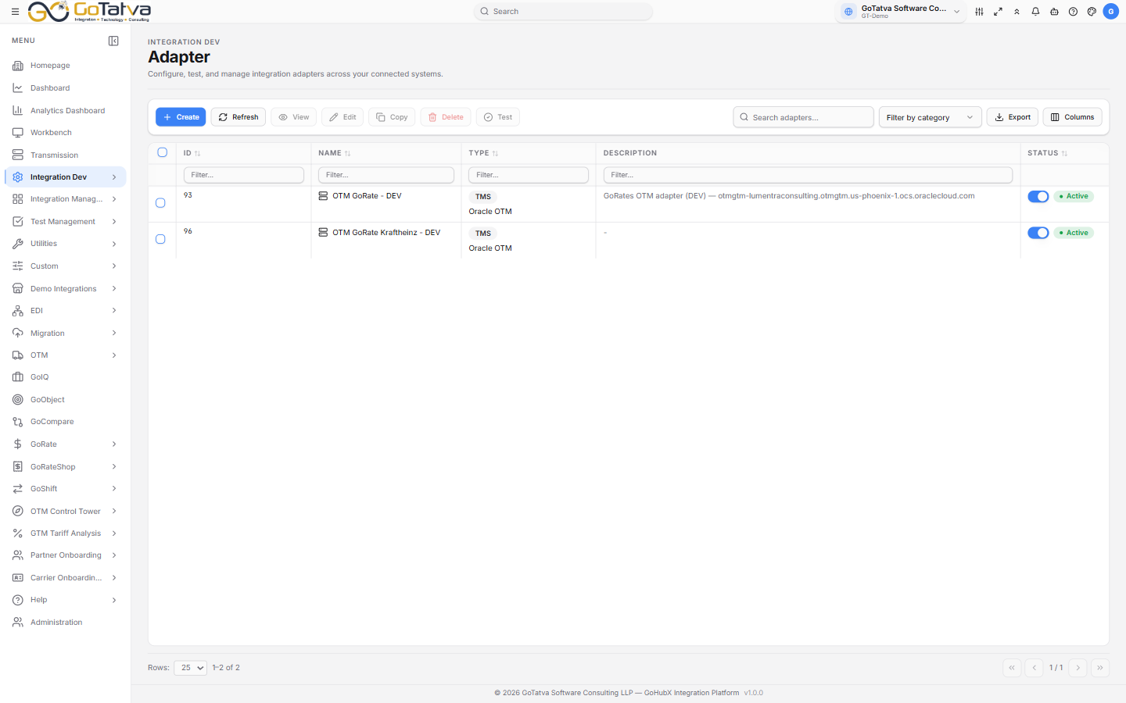This screenshot has height=703, width=1126.
Task: Open the theme palette icon
Action: point(1092,12)
